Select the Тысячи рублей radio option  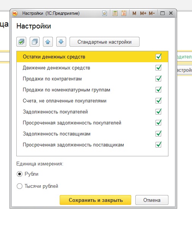19,186
